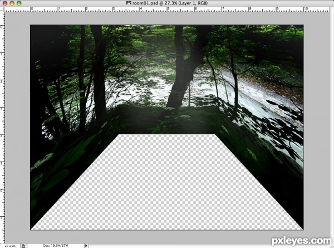Click the room01.psd document proxy icon
This screenshot has width=334, height=248.
point(129,3)
